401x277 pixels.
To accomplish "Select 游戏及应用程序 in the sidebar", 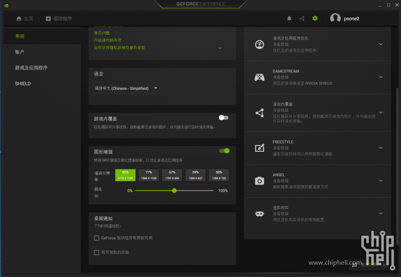I will coord(42,68).
